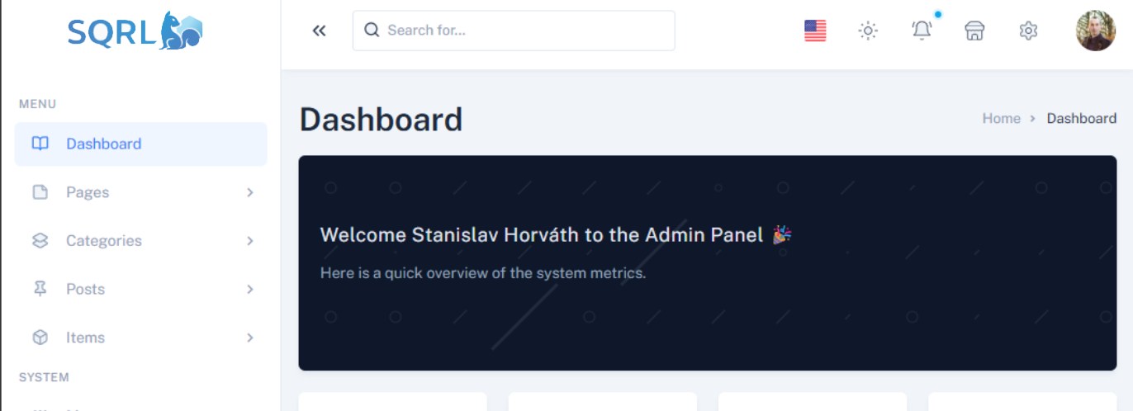Select Dashboard in the sidebar menu
1133x411 pixels.
104,144
